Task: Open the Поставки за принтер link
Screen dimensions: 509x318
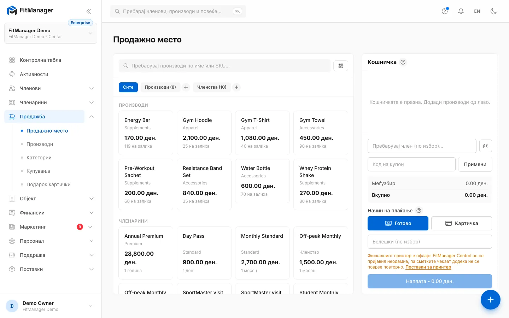Action: [x=428, y=267]
